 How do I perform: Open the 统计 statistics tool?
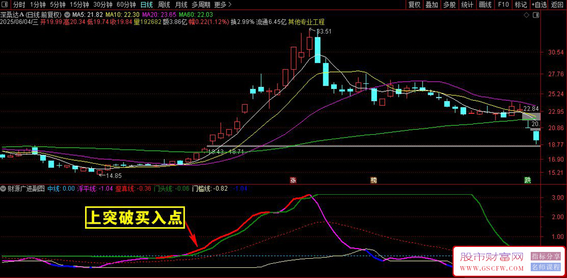click(x=467, y=5)
